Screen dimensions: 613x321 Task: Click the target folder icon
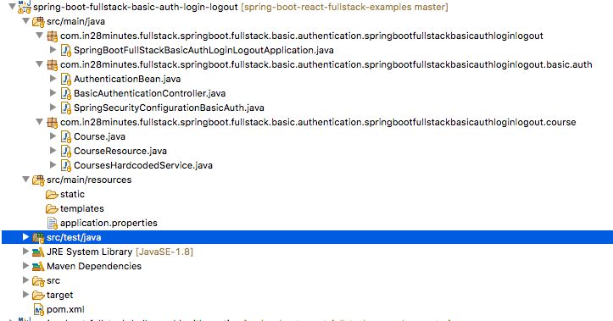point(38,296)
